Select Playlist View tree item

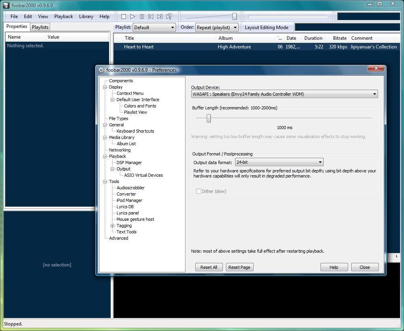[135, 112]
